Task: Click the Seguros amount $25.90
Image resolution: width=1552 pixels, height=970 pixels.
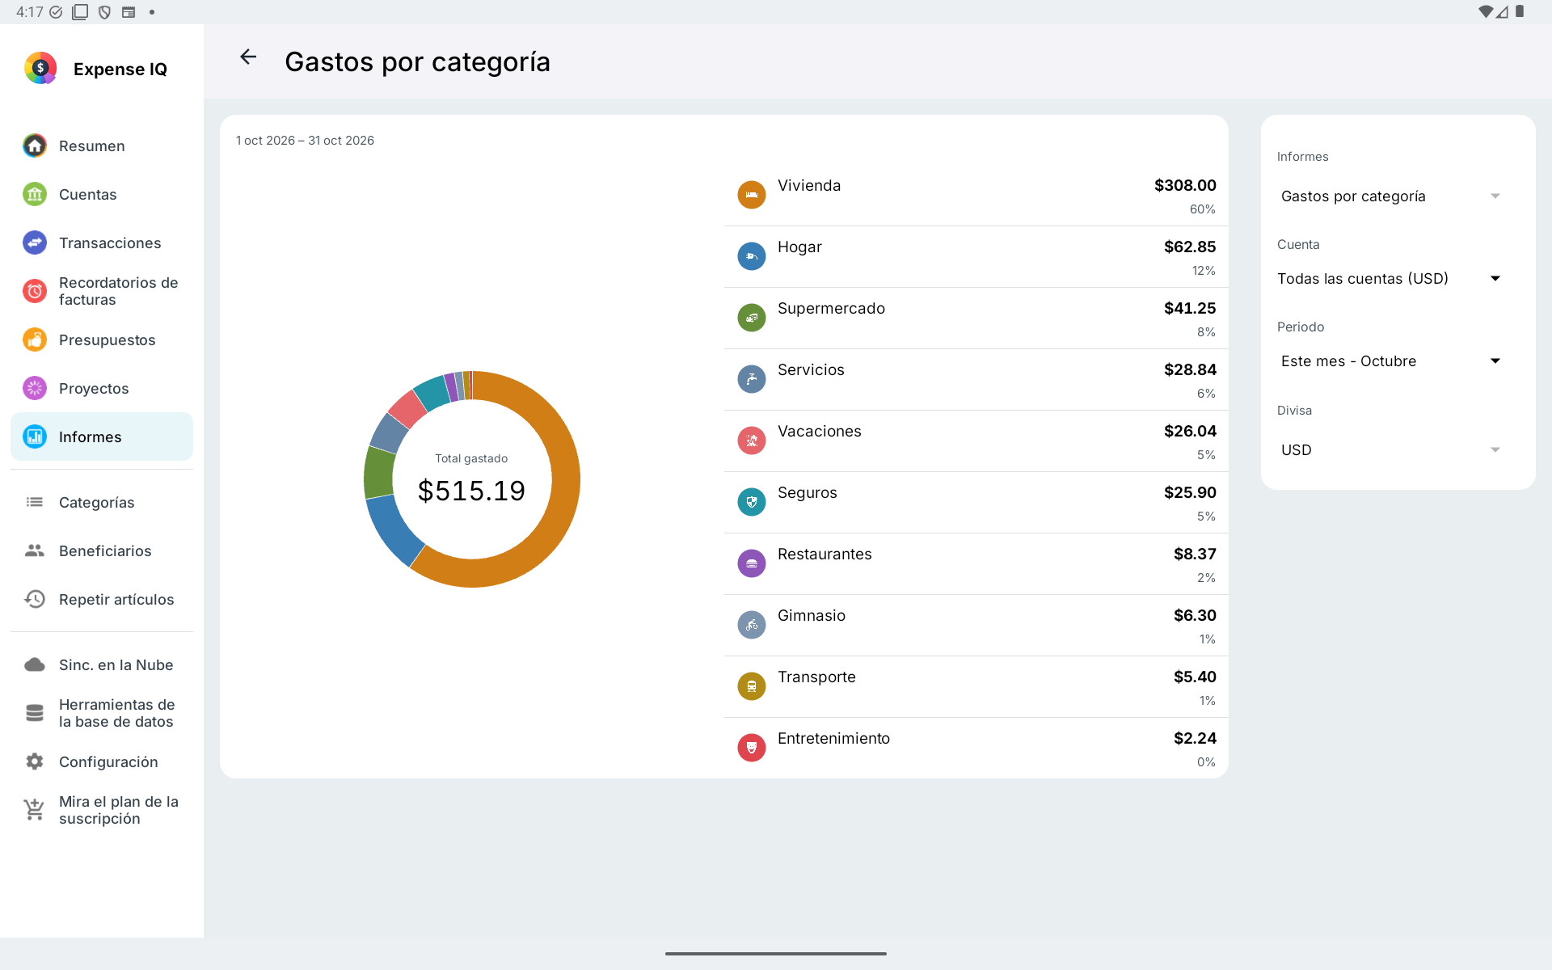Action: tap(1190, 492)
